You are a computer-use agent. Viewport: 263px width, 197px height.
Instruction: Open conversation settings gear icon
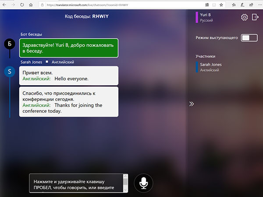(x=245, y=17)
